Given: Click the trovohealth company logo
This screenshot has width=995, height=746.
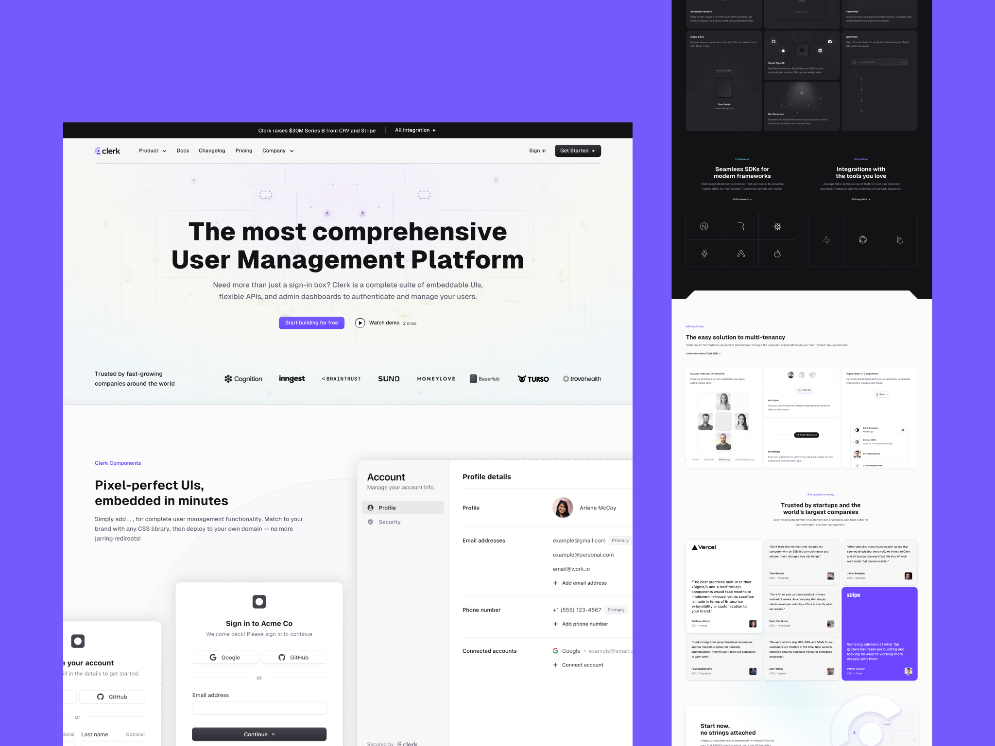Looking at the screenshot, I should [582, 379].
